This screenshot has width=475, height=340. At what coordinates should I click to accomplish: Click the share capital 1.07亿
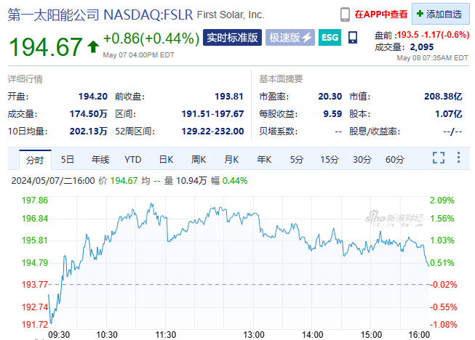click(449, 114)
